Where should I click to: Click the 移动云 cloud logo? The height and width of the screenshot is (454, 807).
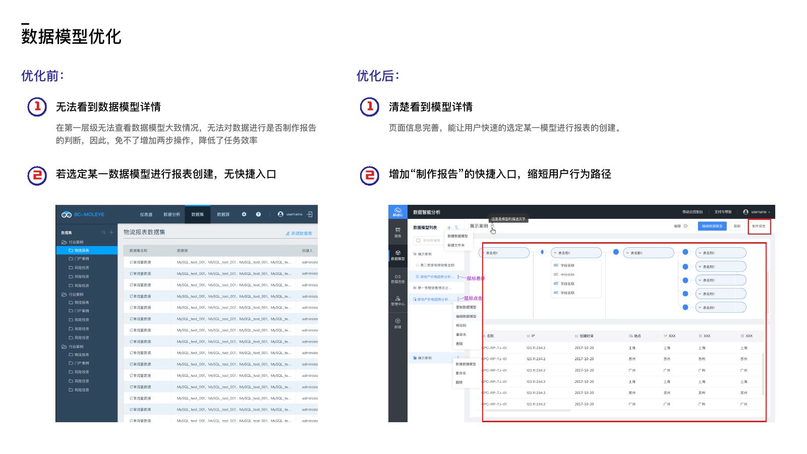pos(397,212)
